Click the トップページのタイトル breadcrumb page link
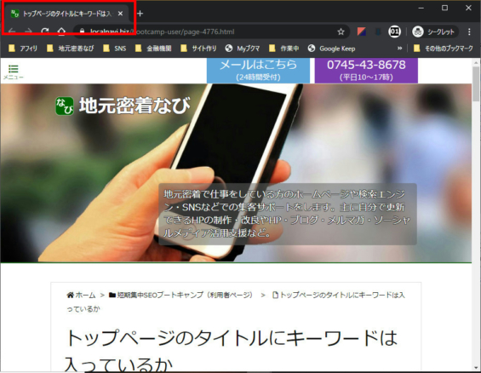 [339, 296]
